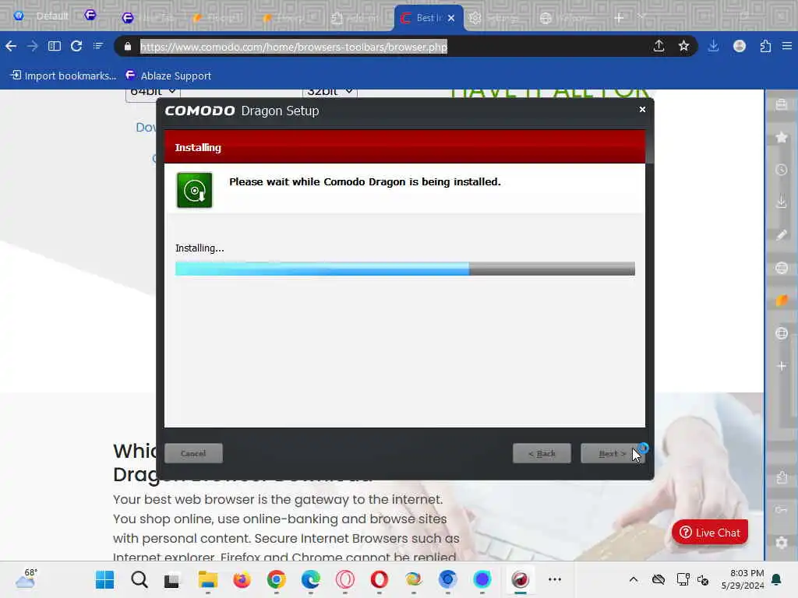Image resolution: width=798 pixels, height=598 pixels.
Task: Share the page via the share icon
Action: tap(659, 46)
